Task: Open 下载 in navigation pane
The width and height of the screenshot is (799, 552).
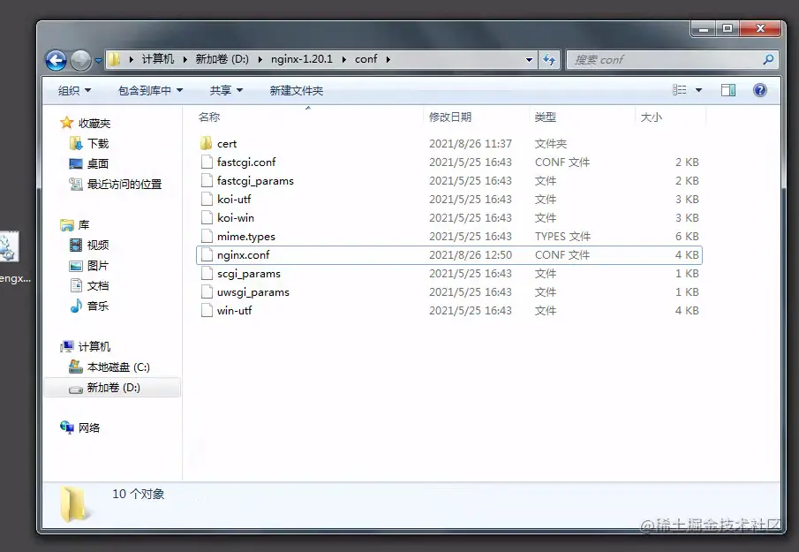Action: (x=98, y=144)
